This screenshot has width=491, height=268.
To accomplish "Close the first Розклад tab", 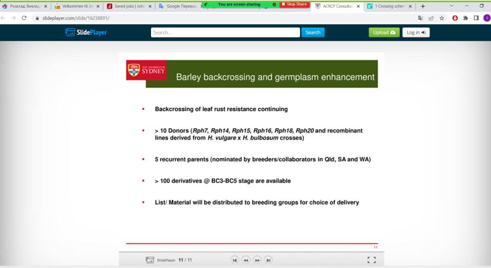I will (x=46, y=6).
